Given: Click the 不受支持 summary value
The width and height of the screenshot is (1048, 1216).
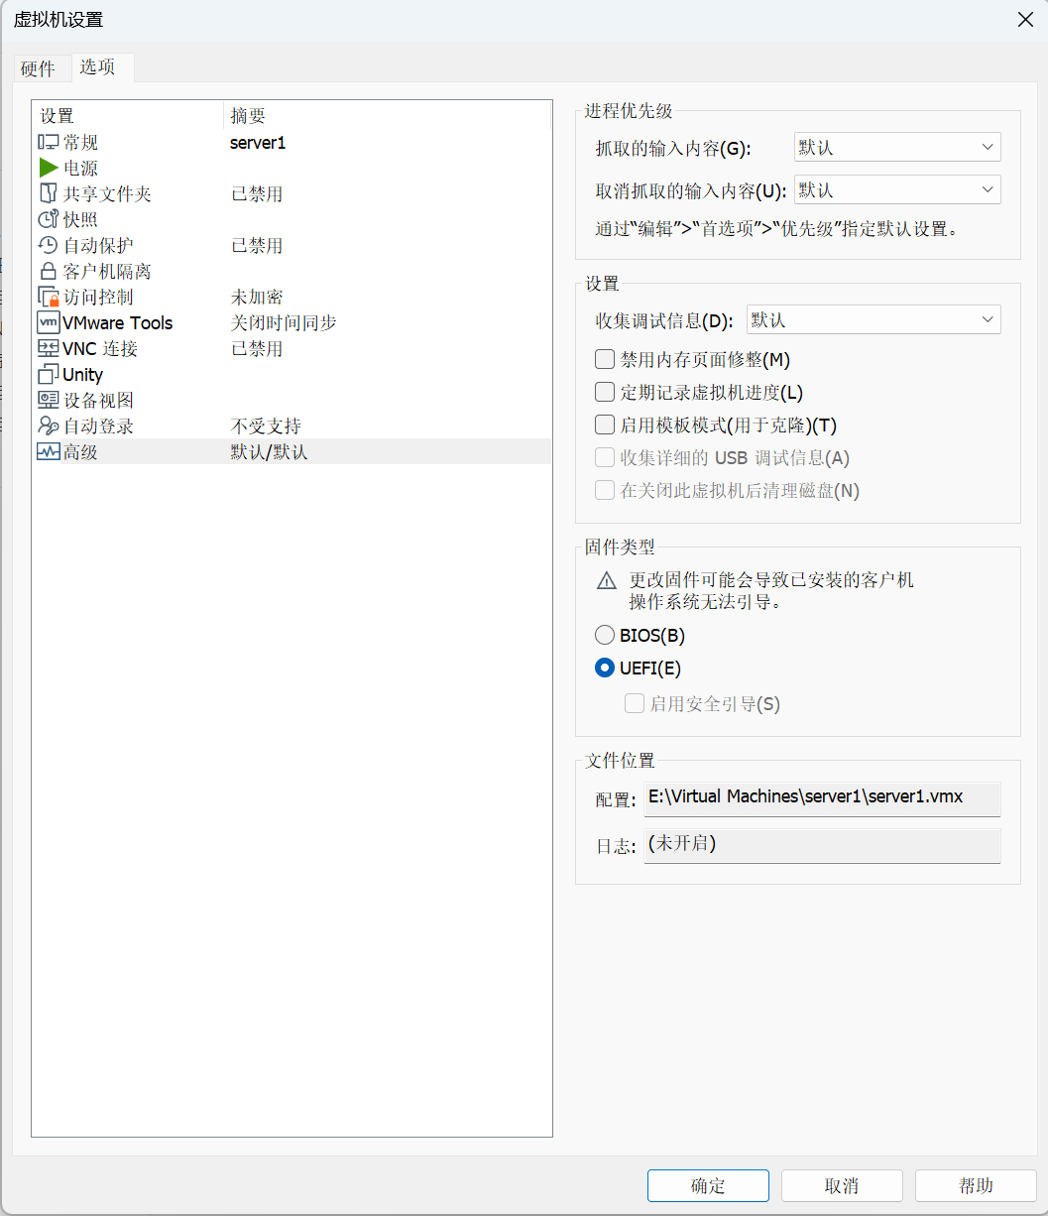Looking at the screenshot, I should (267, 426).
